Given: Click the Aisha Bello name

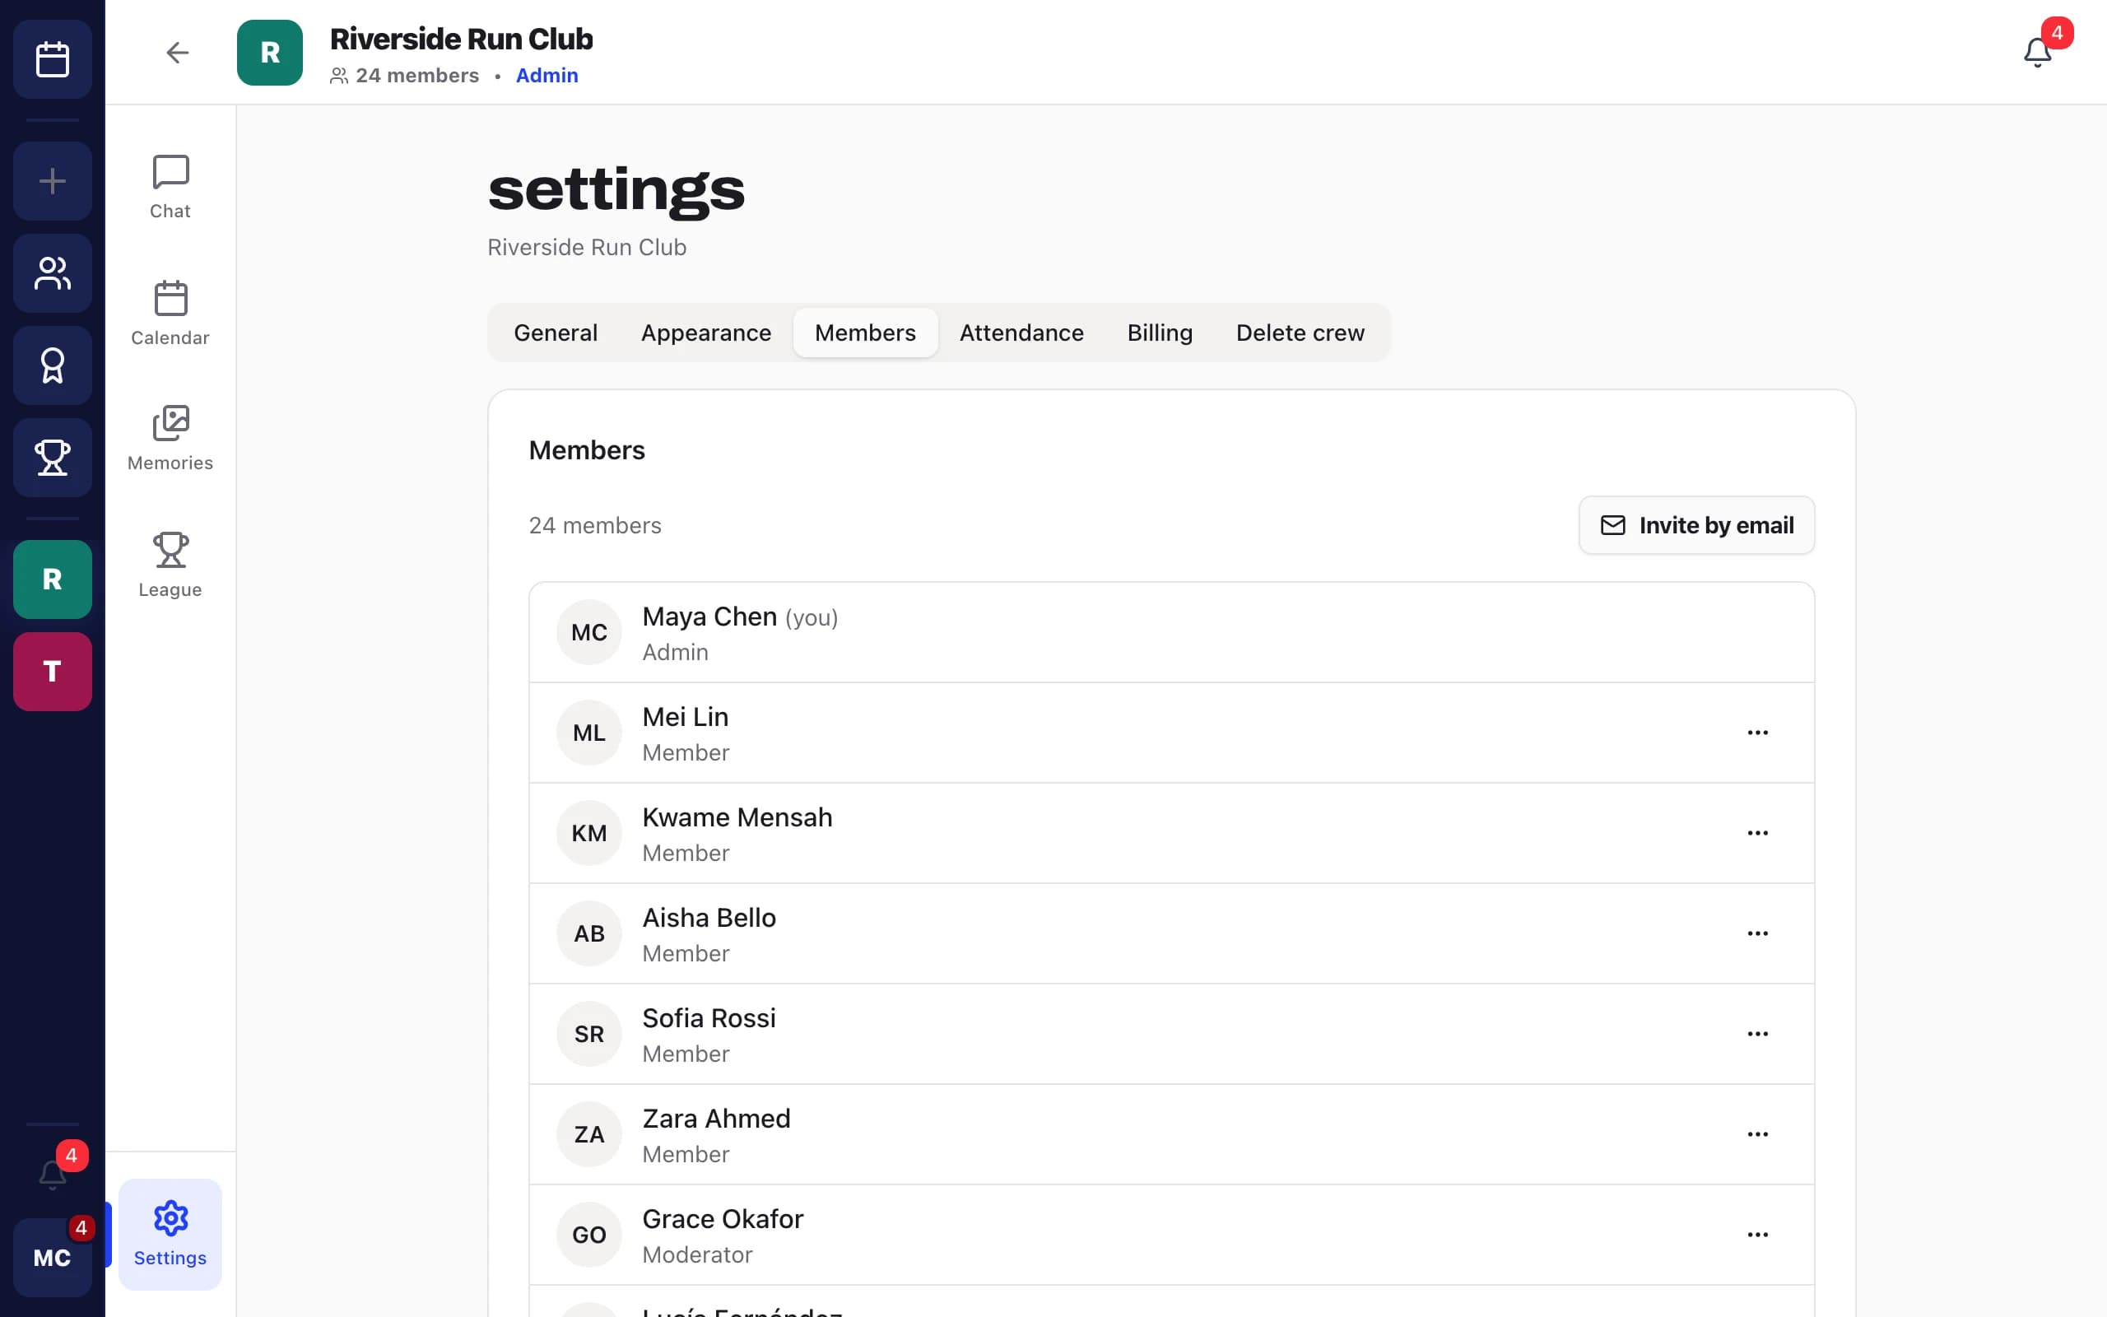Looking at the screenshot, I should pyautogui.click(x=709, y=918).
